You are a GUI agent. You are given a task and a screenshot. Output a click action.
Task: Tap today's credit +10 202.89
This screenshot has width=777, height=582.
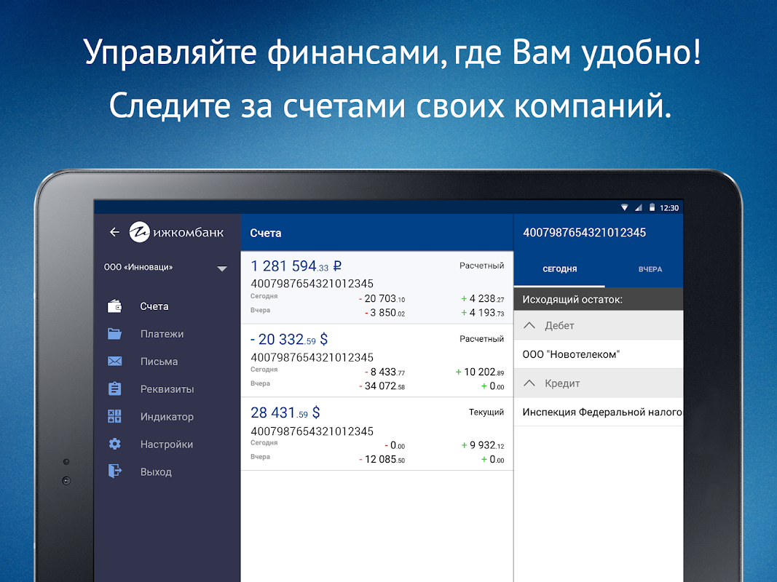[480, 372]
